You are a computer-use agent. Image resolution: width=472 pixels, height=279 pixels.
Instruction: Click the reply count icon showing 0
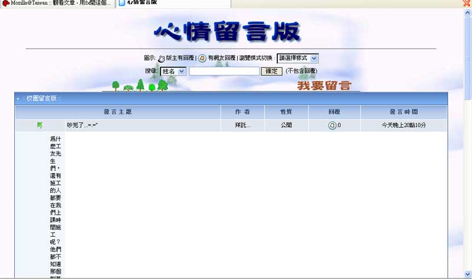coord(332,125)
